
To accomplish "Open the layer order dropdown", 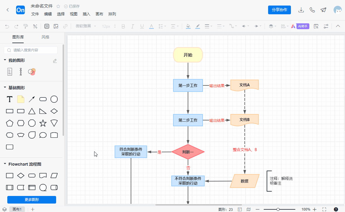I will [x=272, y=26].
